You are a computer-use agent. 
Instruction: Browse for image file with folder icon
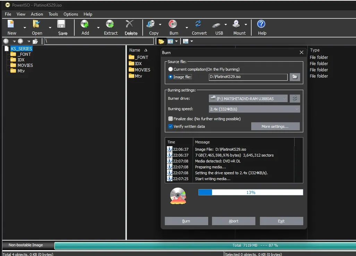pos(295,77)
